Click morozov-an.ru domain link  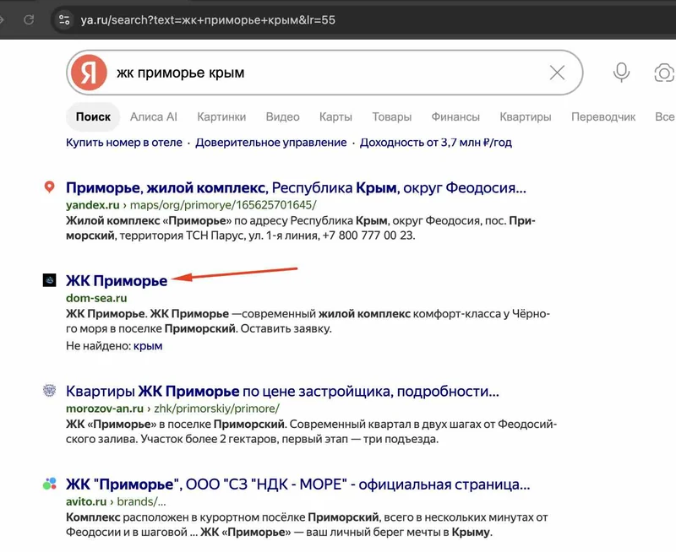coord(105,409)
